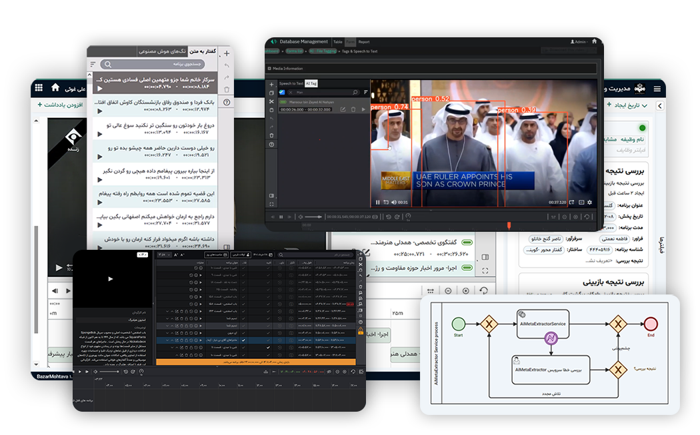
Task: Click the purple boundary event on AiMetaExtractorService
Action: pos(551,338)
